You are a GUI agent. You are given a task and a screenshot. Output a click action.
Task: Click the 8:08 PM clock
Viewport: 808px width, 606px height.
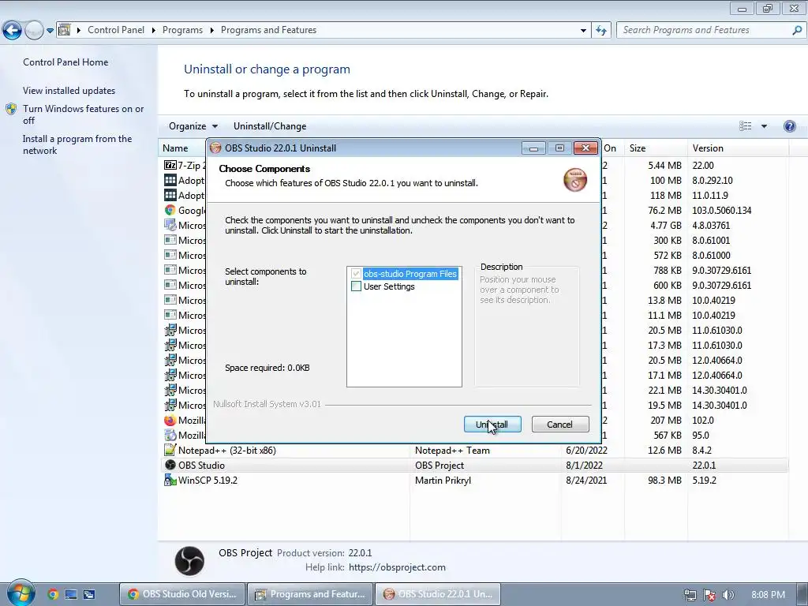768,594
